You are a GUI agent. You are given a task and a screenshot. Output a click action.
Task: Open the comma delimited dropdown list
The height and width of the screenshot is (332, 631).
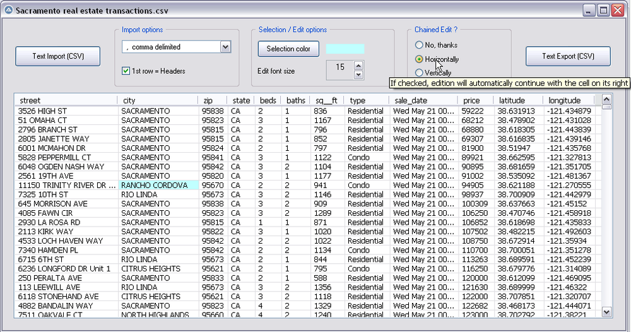pos(225,47)
